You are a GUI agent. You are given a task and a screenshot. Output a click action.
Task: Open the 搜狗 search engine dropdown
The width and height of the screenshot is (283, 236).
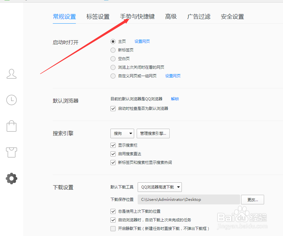(122, 133)
